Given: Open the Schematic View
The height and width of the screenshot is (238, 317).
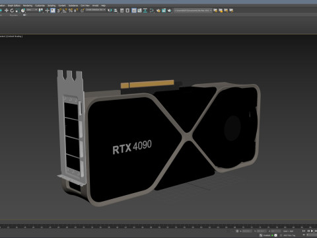Looking at the screenshot, I should tap(145, 11).
